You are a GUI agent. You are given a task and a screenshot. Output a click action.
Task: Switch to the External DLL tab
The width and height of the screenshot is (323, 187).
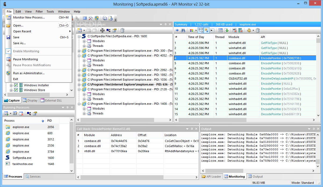51,100
